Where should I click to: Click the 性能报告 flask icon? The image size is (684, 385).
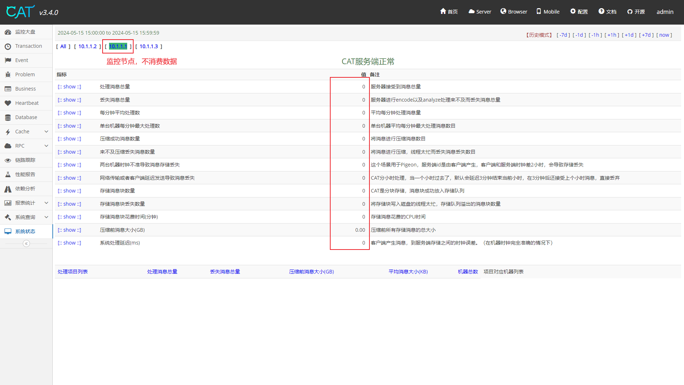coord(8,174)
